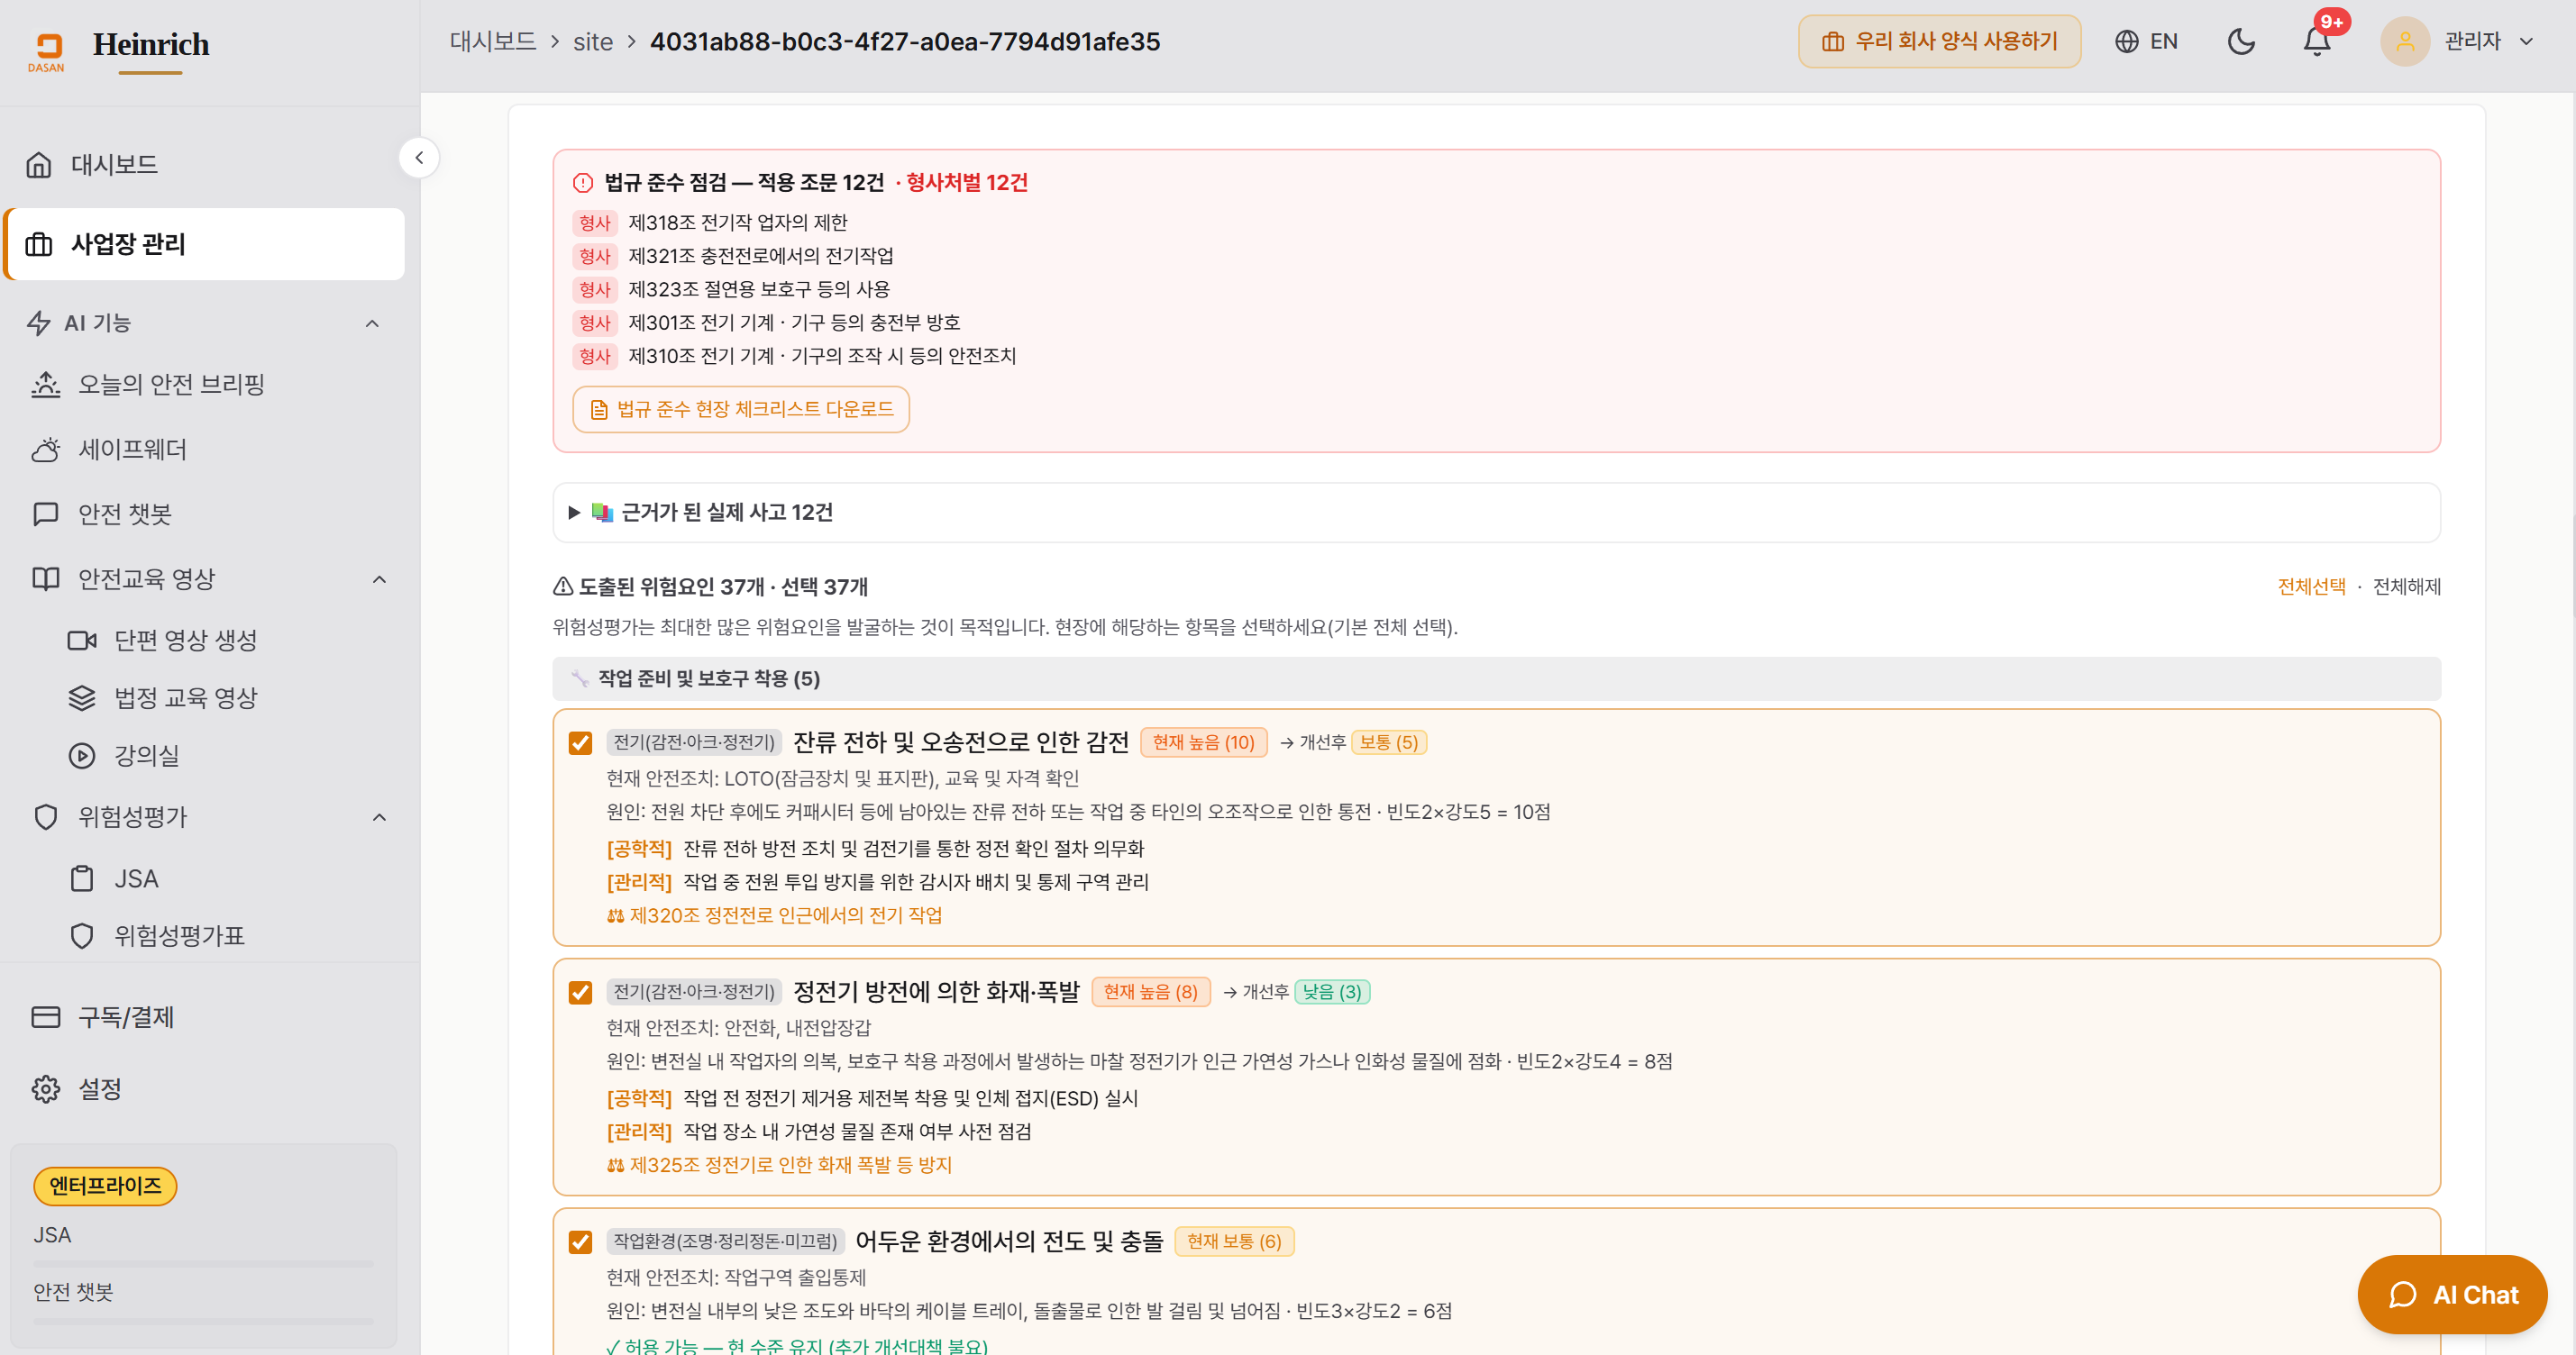Toggle dark mode with the moon icon
2576x1355 pixels.
2241,41
